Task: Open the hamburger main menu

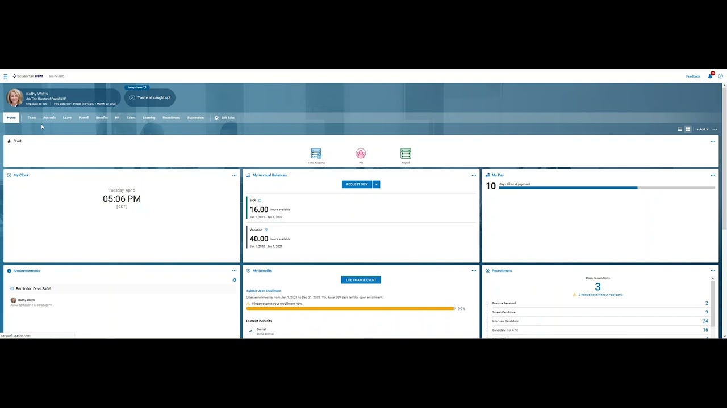Action: coord(5,76)
